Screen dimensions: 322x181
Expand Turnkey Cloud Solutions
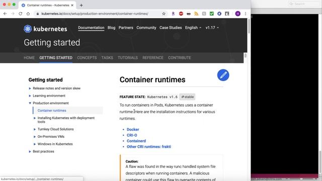35,129
